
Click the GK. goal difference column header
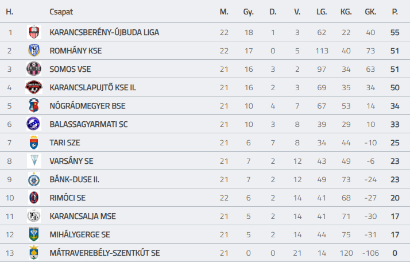(370, 11)
